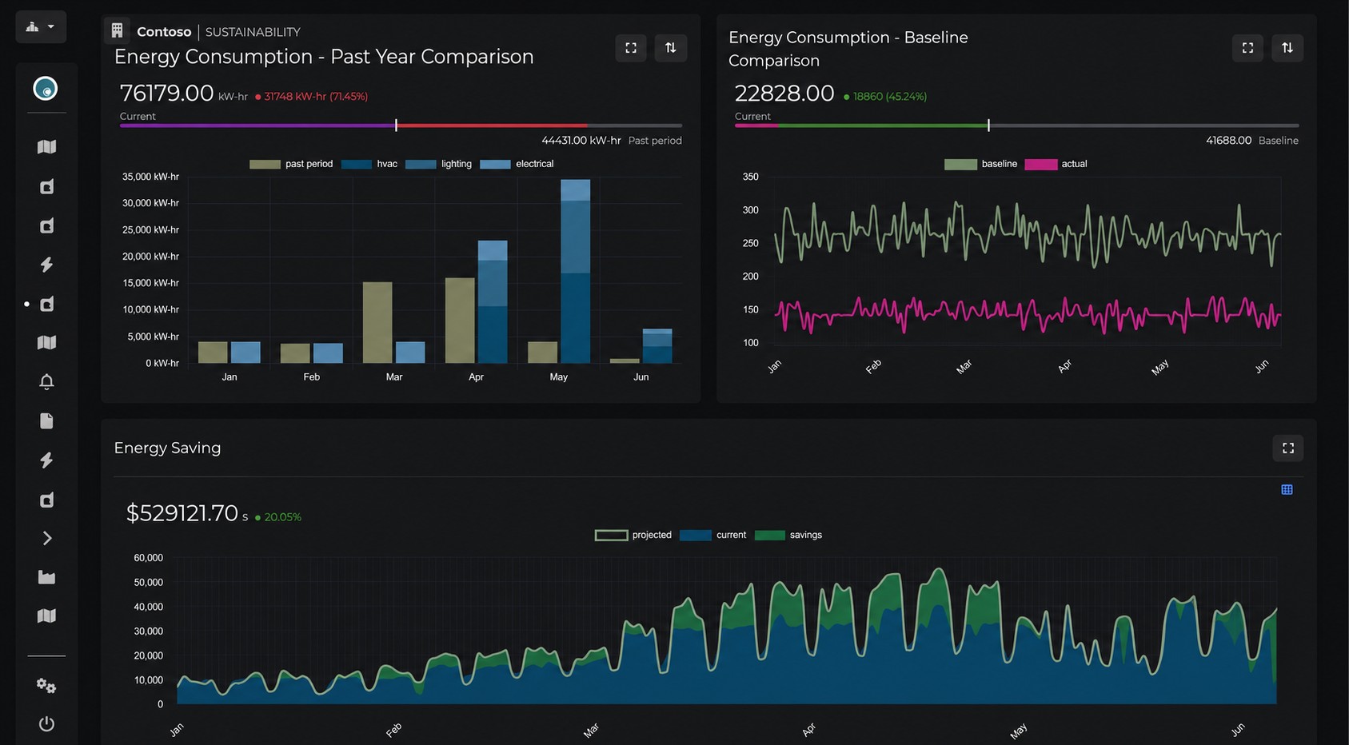Click the April past period bar

(x=460, y=321)
